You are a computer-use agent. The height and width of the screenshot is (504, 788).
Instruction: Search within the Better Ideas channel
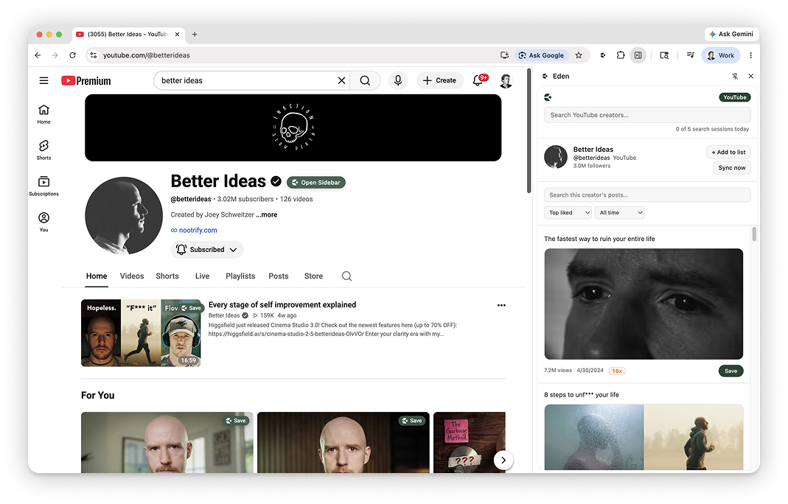pyautogui.click(x=346, y=276)
